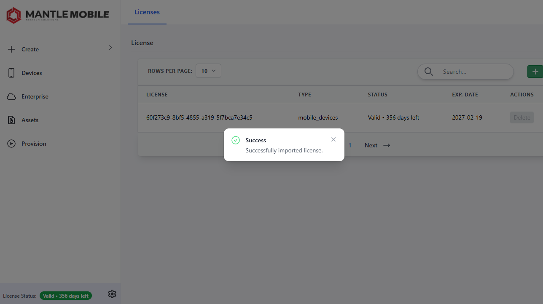543x304 pixels.
Task: Click the Success toast title
Action: coord(256,140)
